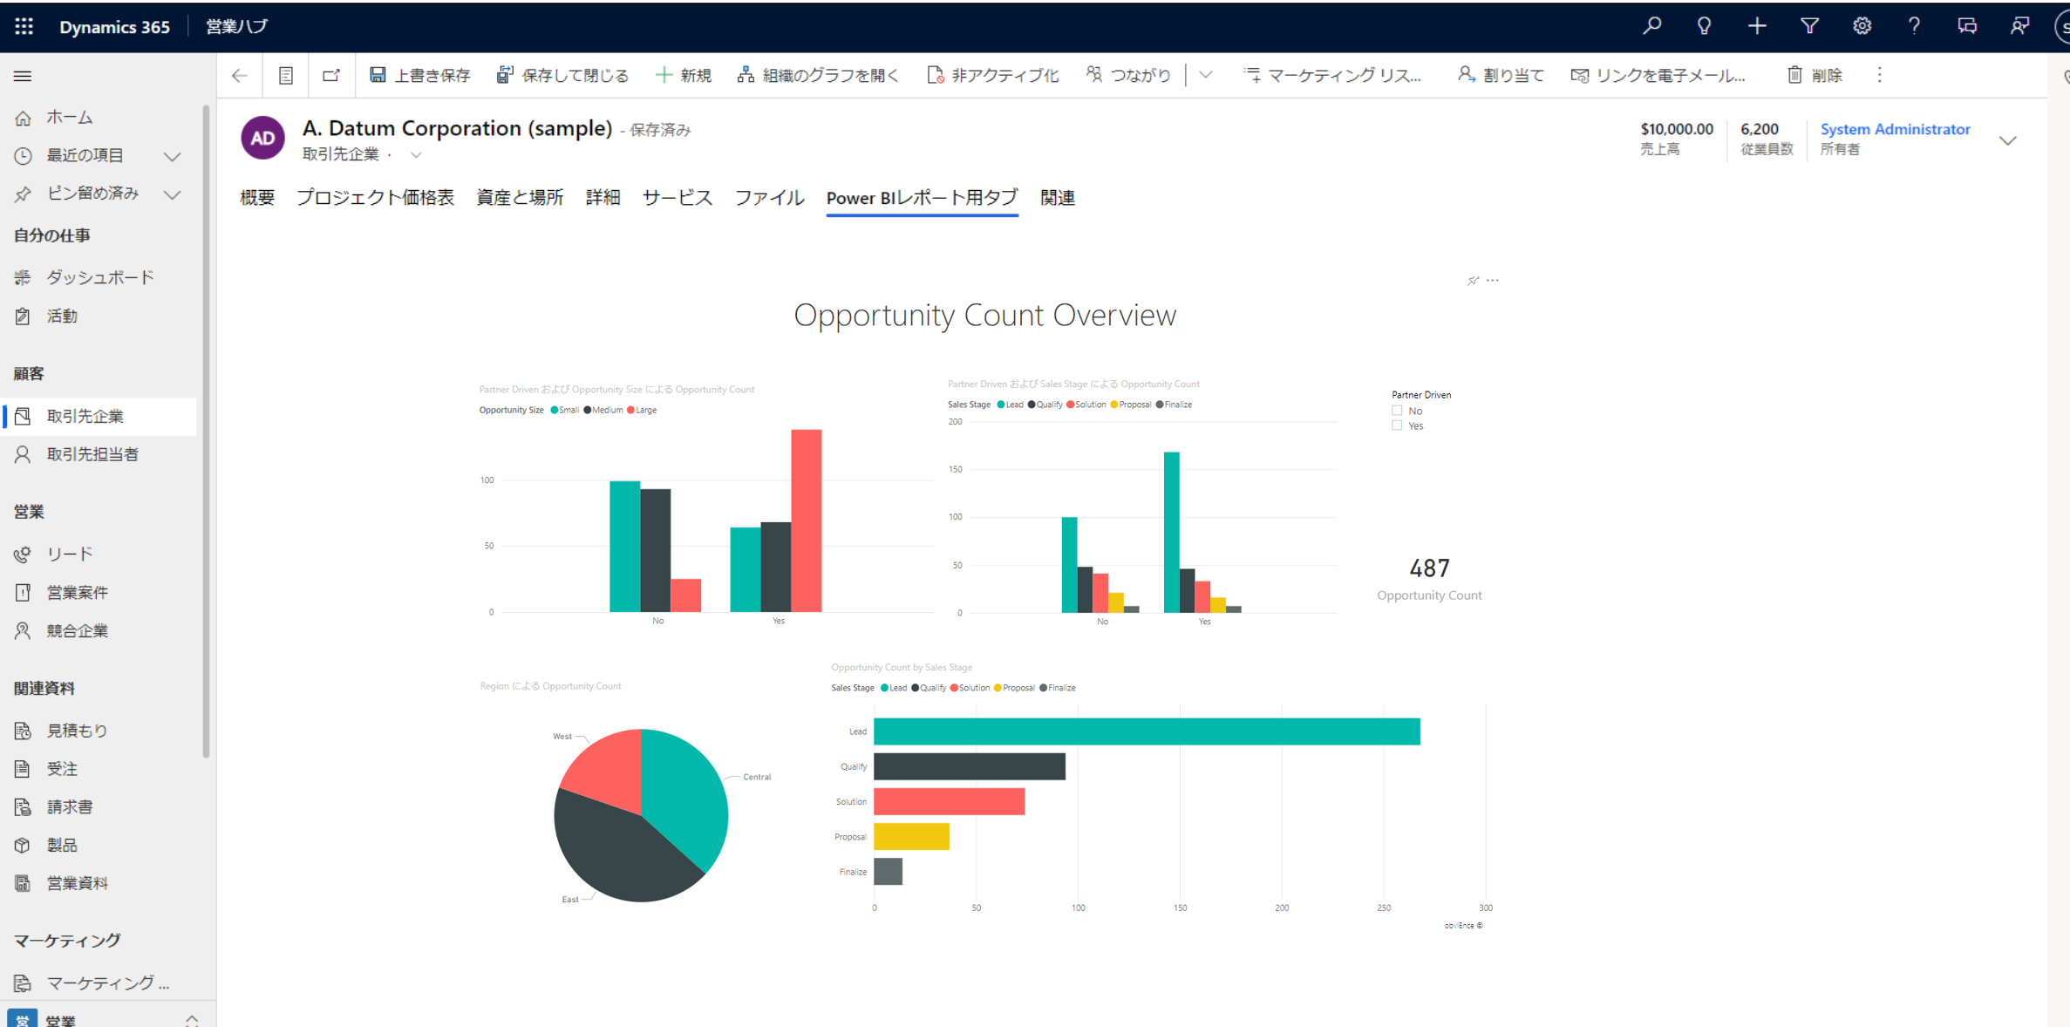Open the System Administrator owner link
The image size is (2070, 1027).
[1895, 129]
